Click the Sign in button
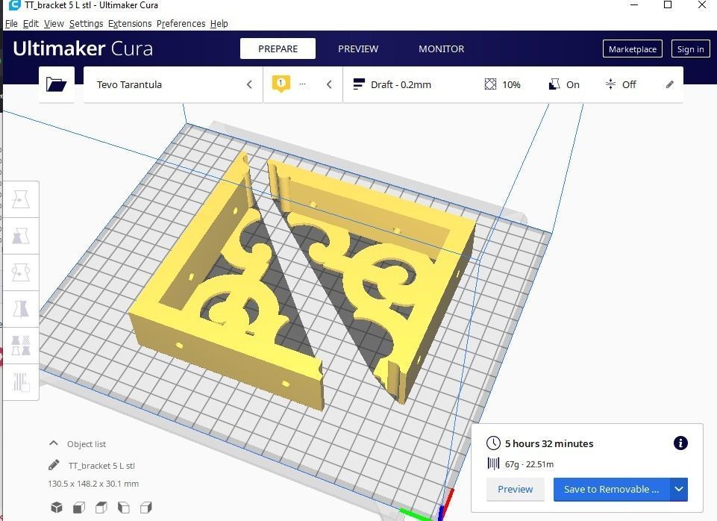This screenshot has width=717, height=521. tap(690, 49)
